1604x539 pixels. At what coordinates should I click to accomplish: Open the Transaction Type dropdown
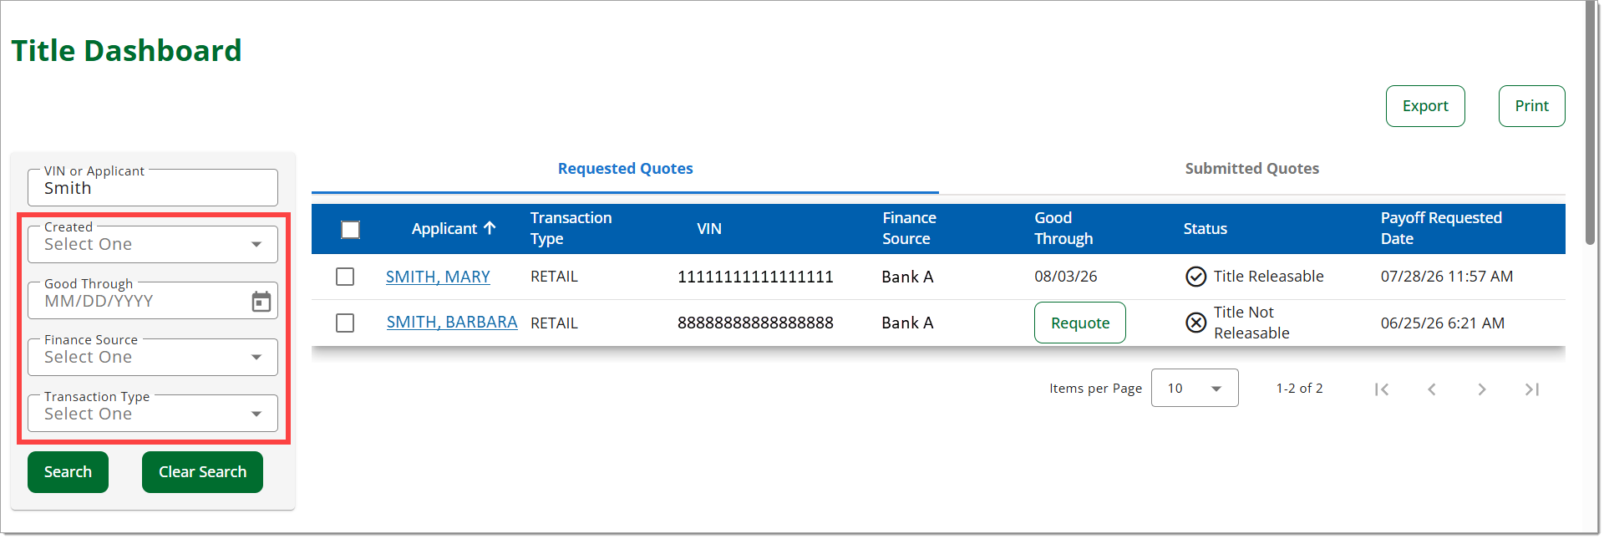pyautogui.click(x=153, y=414)
